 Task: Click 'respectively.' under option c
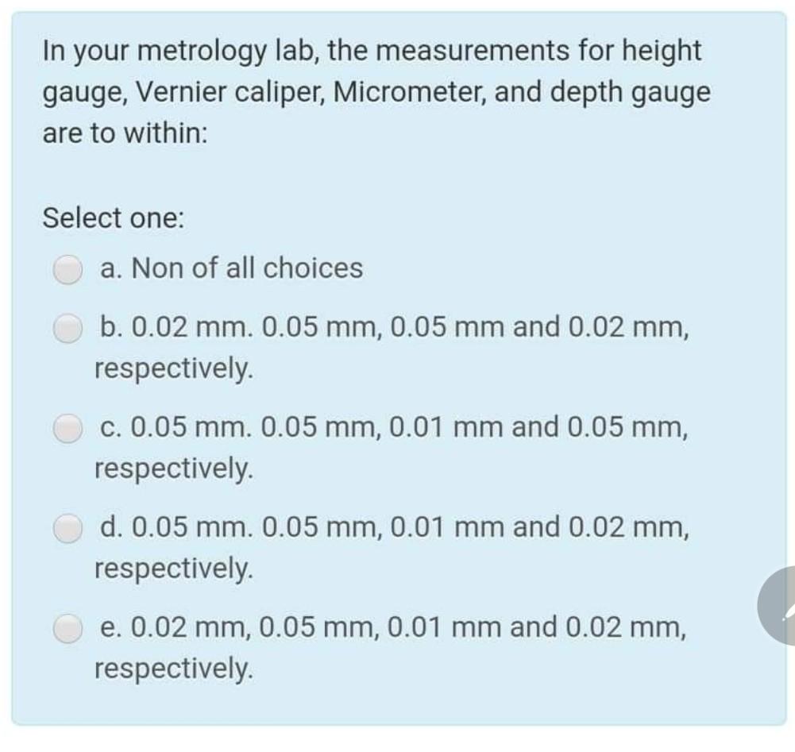[x=172, y=469]
